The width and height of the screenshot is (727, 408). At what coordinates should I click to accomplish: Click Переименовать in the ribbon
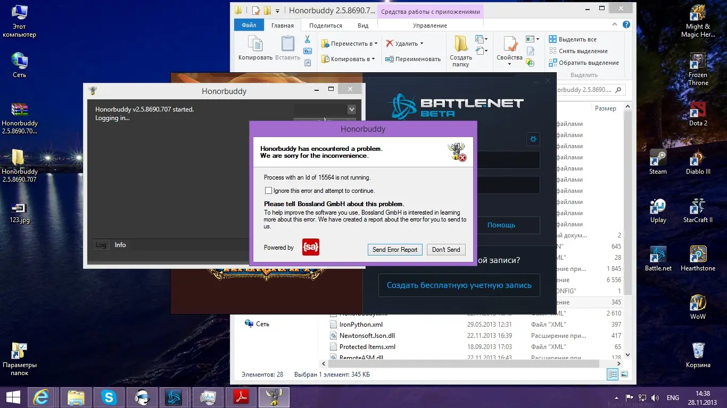click(x=413, y=59)
